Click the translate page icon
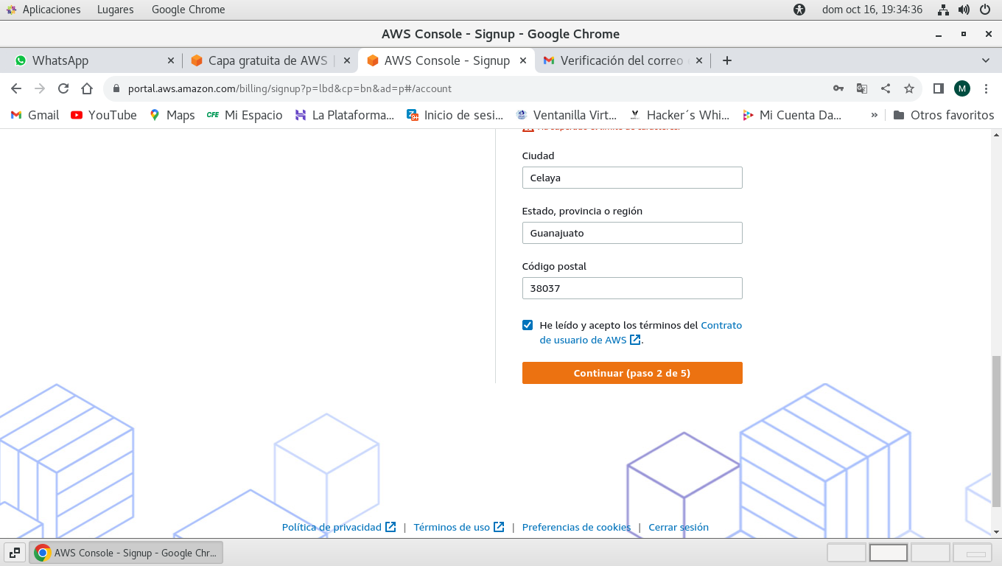1002x566 pixels. 862,88
